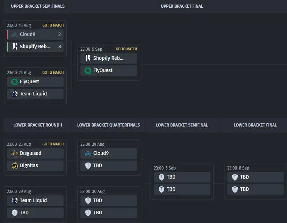The height and width of the screenshot is (223, 287).
Task: Click second TBD shield in 30 Aug quarterfinal
Action: pyautogui.click(x=88, y=213)
